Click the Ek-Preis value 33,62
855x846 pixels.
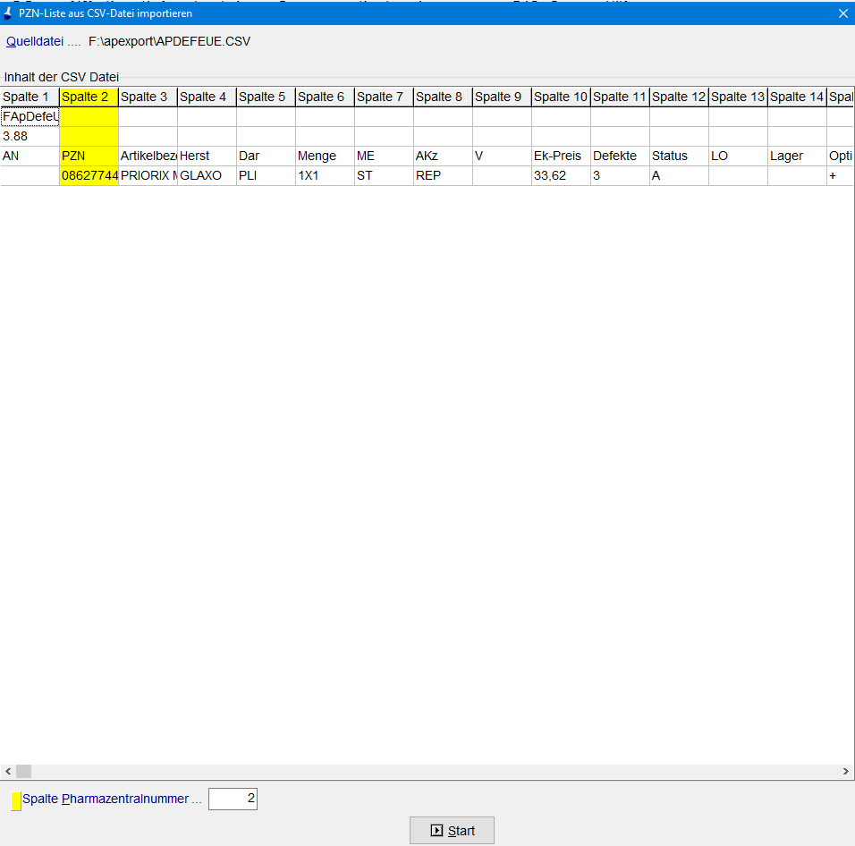[561, 176]
